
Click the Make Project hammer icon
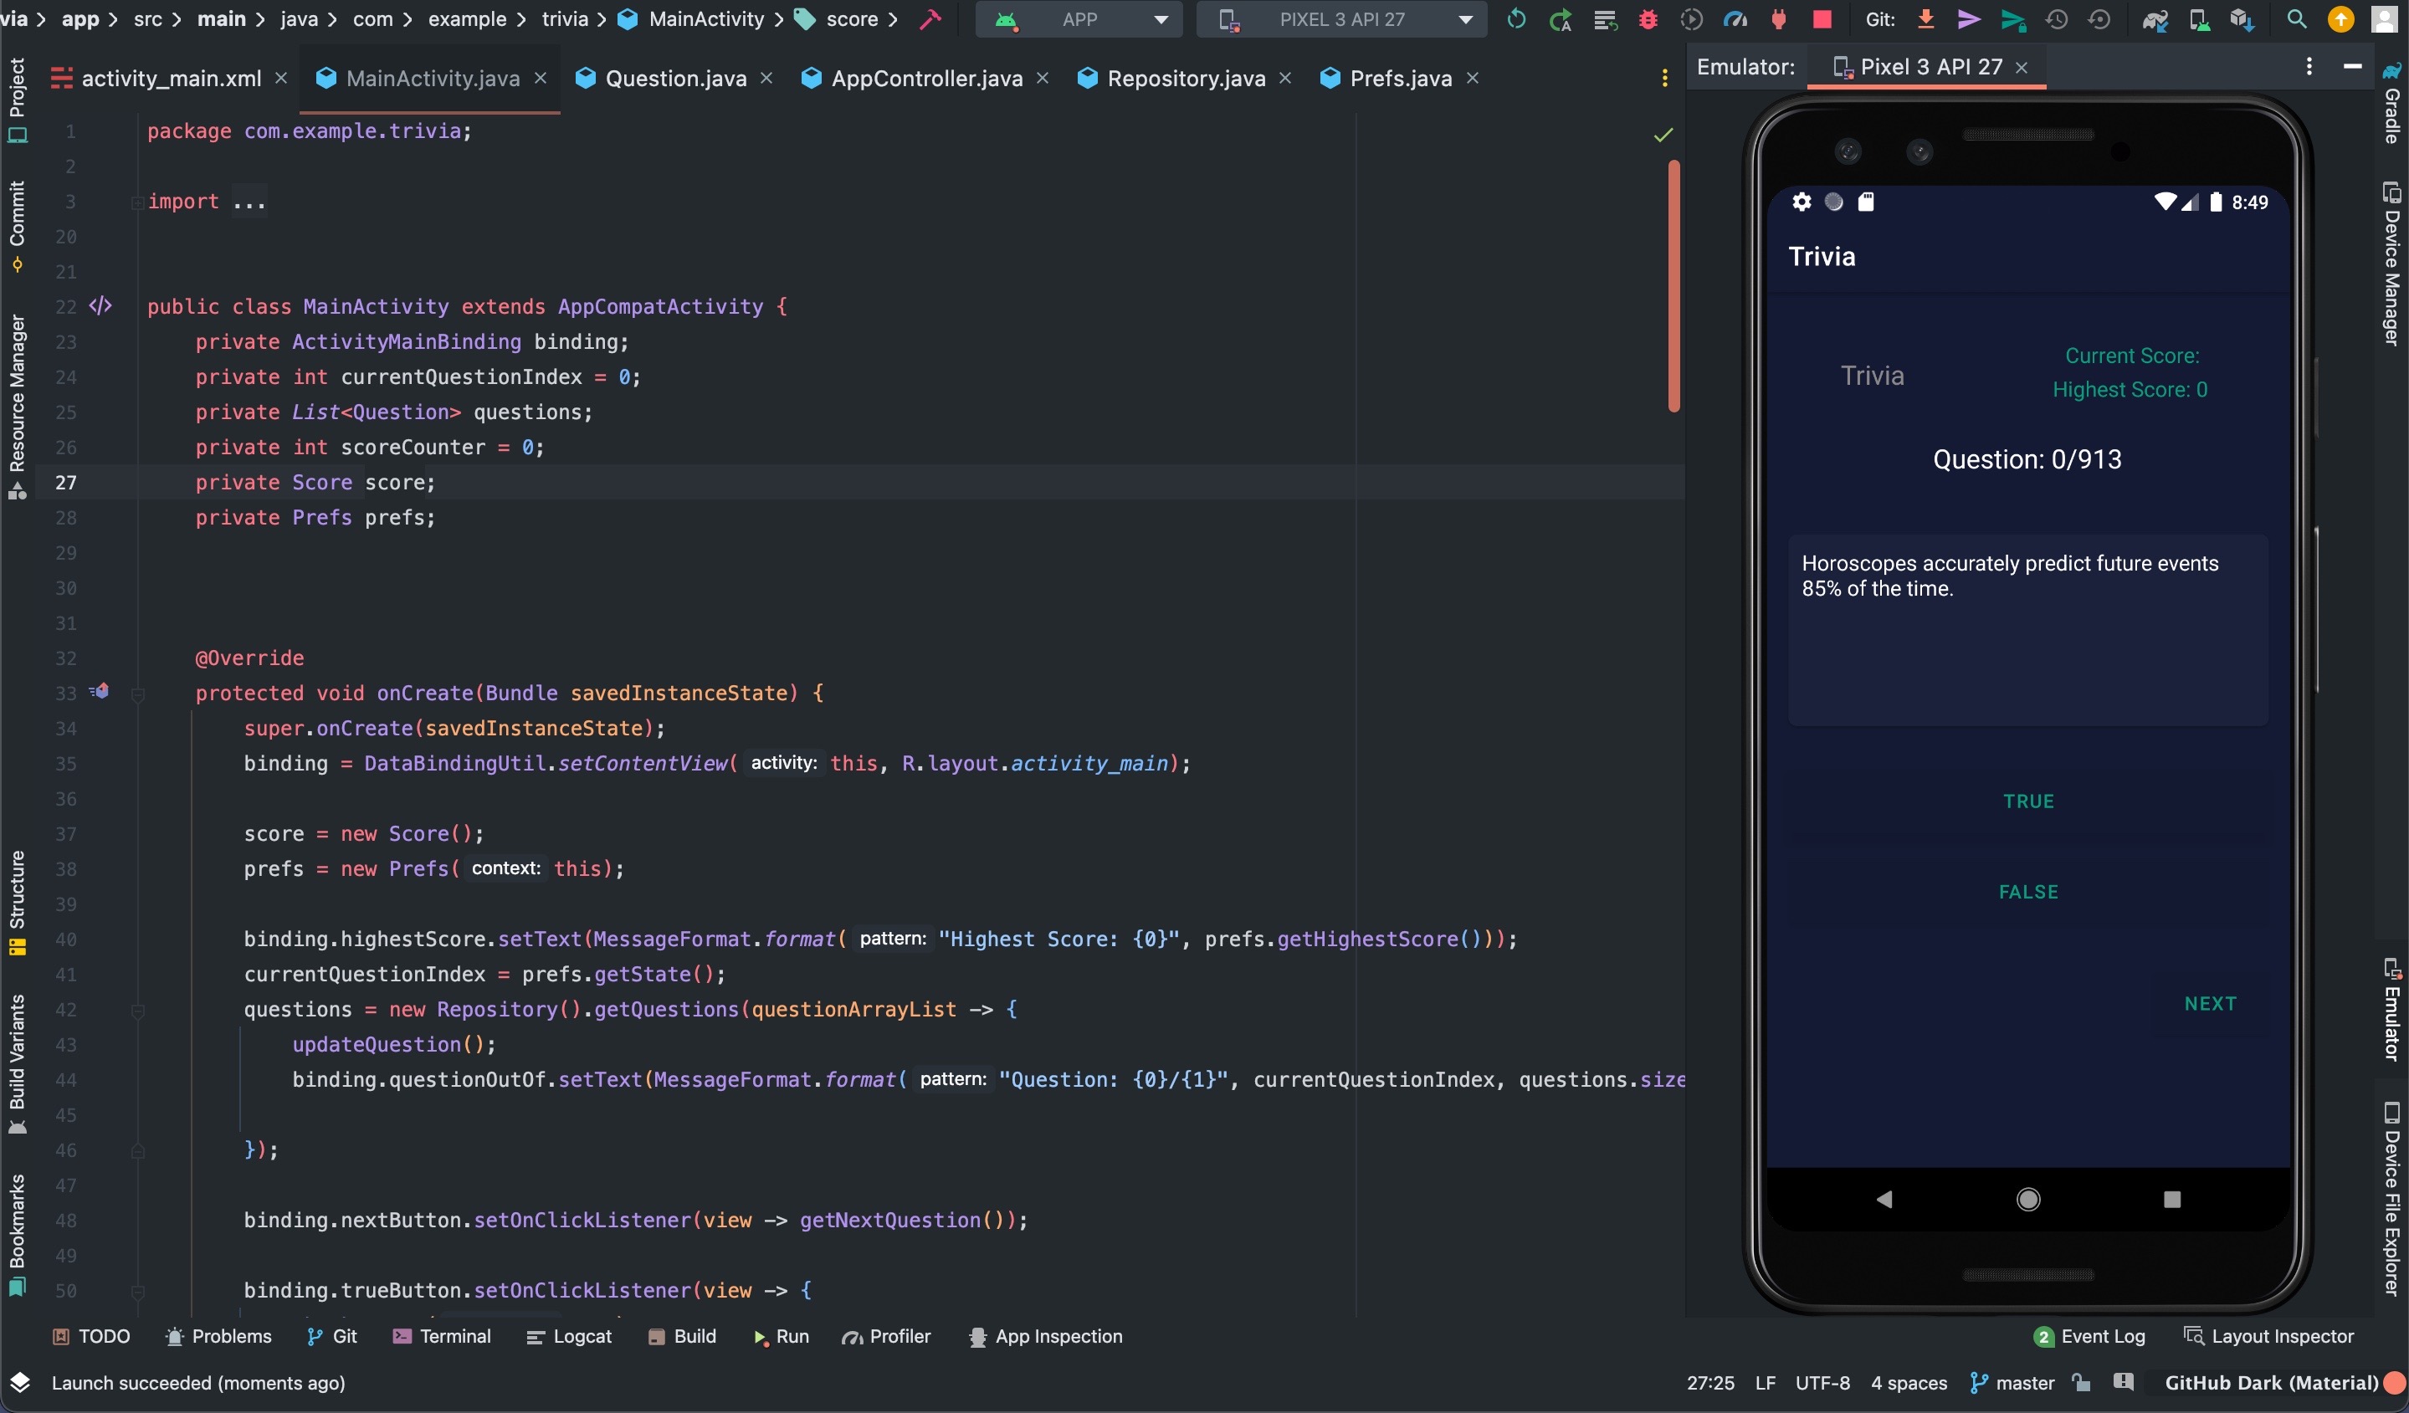pyautogui.click(x=930, y=19)
